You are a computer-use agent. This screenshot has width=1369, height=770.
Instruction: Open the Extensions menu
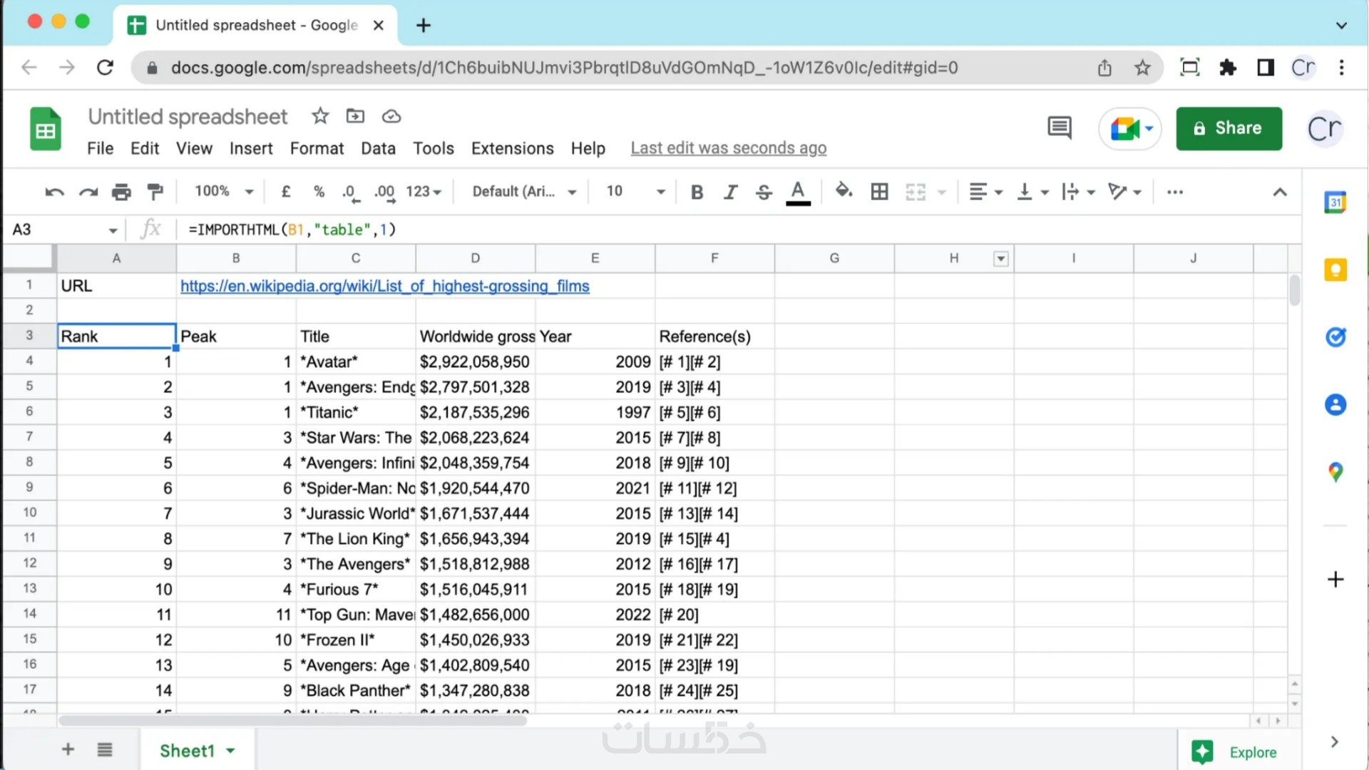pos(512,148)
